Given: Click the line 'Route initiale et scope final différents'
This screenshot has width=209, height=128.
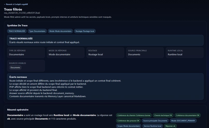Looking at the screenshot, I should [x=65, y=81].
